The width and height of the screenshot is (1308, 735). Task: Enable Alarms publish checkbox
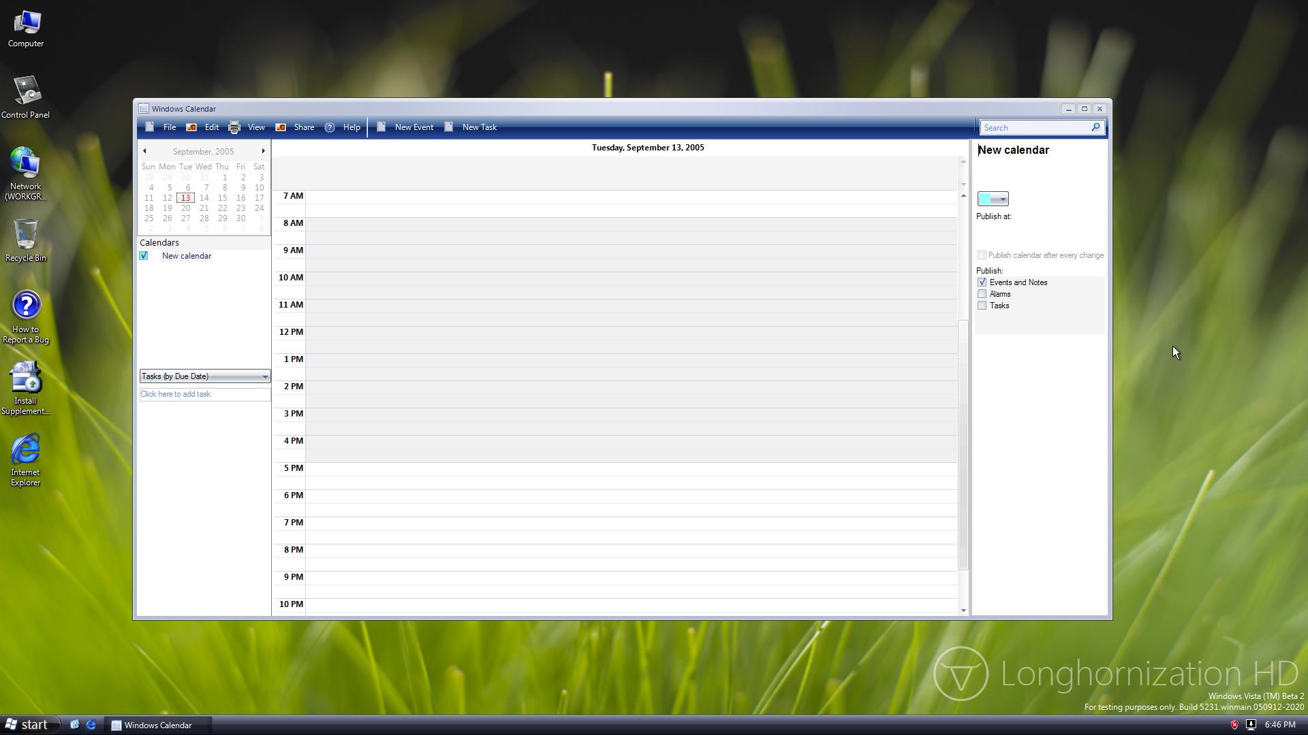click(x=982, y=294)
